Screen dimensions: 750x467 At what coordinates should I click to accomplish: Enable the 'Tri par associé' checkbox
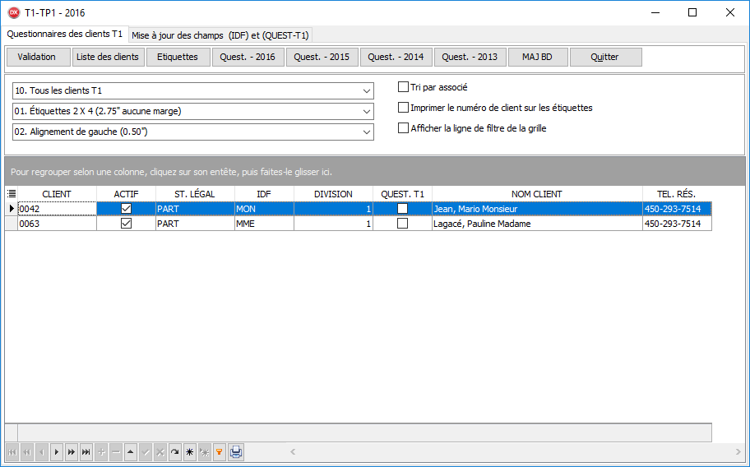pos(403,87)
